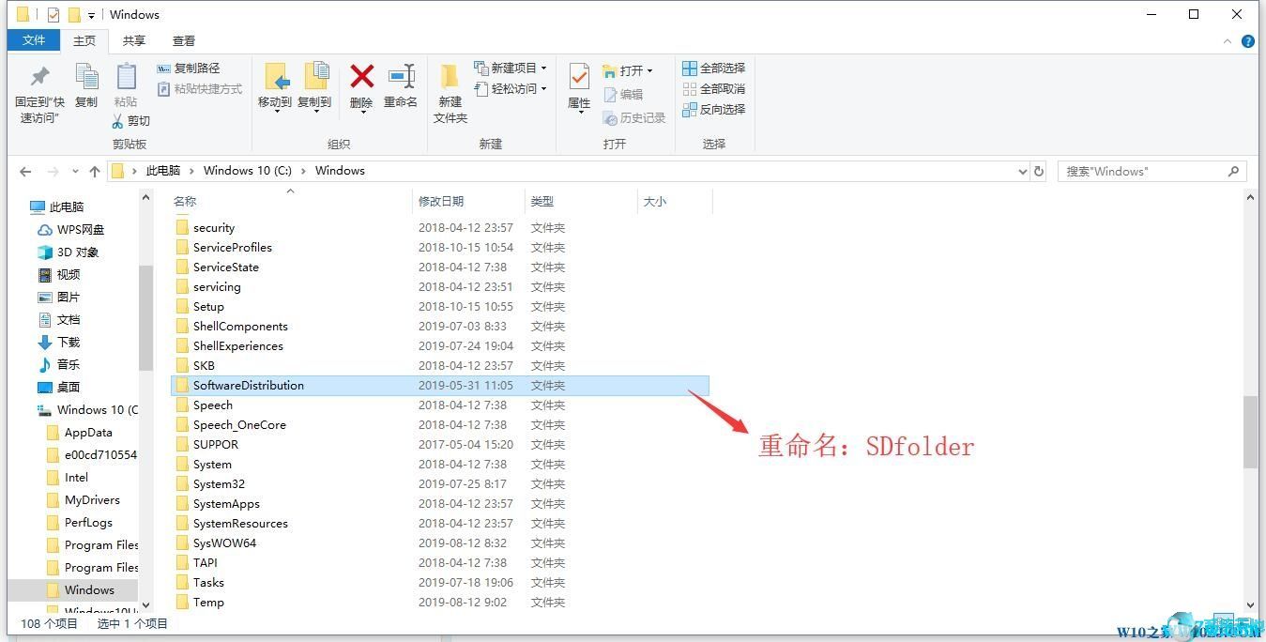Click the Edit option in ribbon
1266x642 pixels.
tap(624, 95)
